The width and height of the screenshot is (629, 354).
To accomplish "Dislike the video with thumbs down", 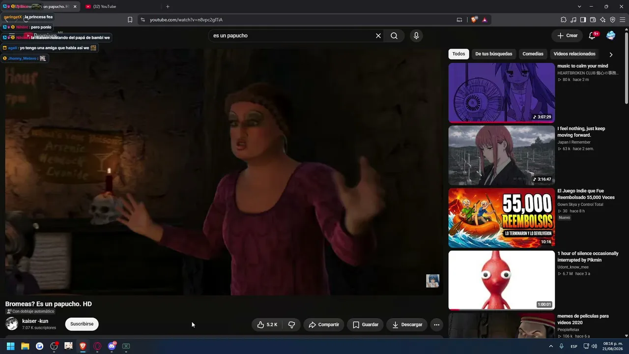I will [x=291, y=324].
